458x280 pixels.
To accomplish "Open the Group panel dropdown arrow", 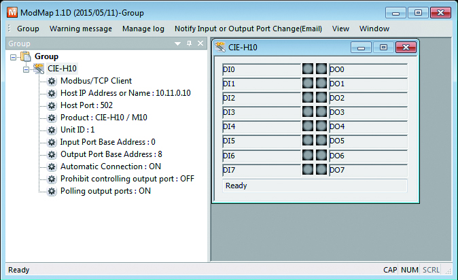I will coord(177,44).
